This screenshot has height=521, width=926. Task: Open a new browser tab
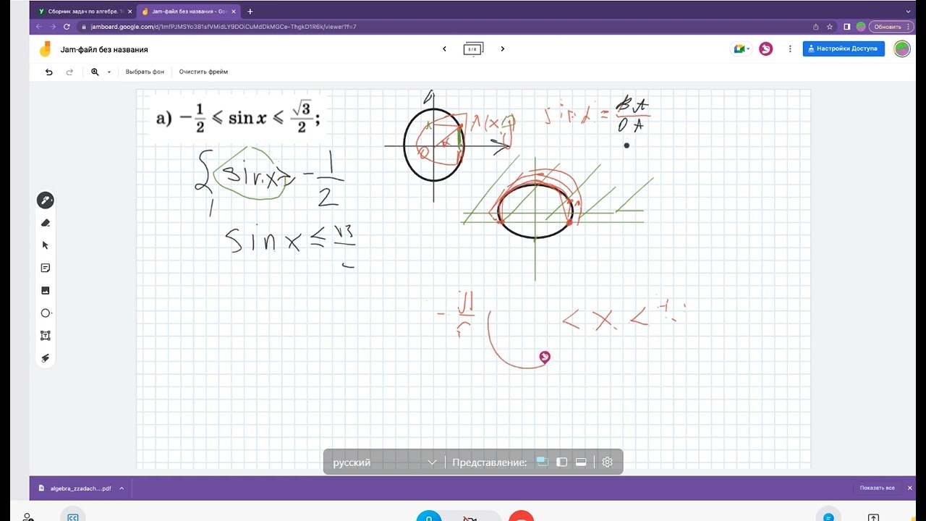point(250,12)
